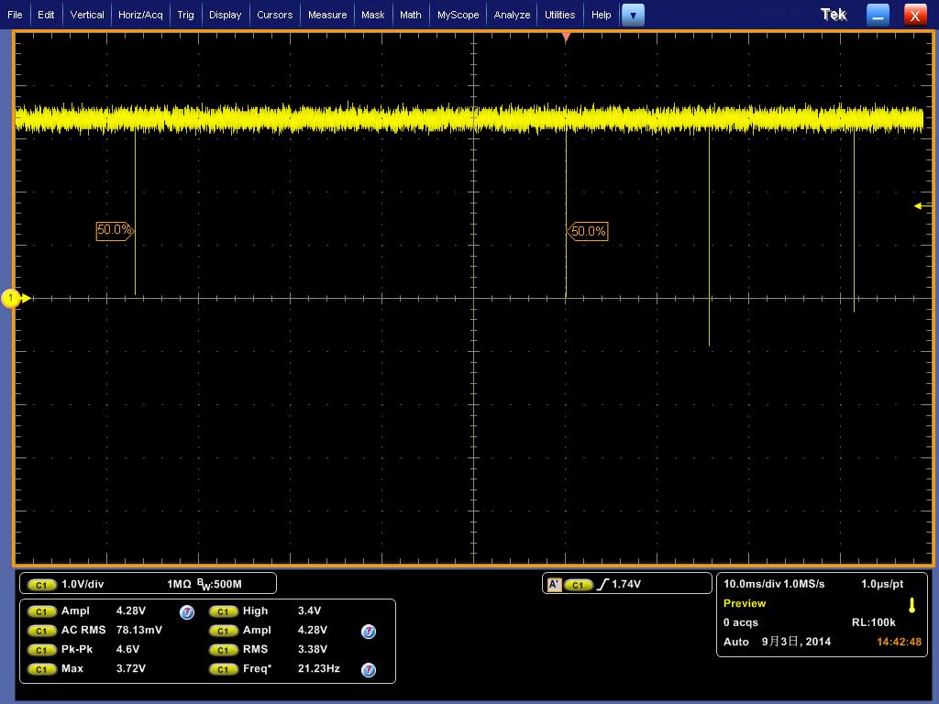Image resolution: width=939 pixels, height=704 pixels.
Task: Click the C1 badge beside High measurement
Action: click(x=224, y=611)
